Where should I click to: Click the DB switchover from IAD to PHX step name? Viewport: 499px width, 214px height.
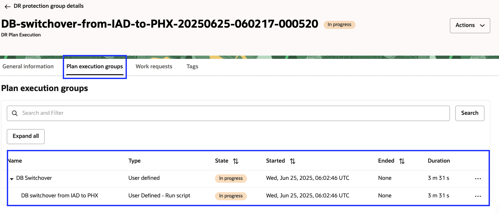coord(60,195)
